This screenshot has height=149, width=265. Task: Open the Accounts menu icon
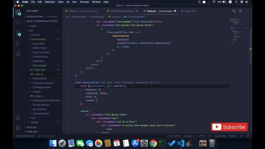tap(18, 118)
